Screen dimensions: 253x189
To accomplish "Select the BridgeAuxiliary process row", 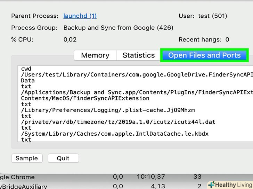I will (x=24, y=186).
